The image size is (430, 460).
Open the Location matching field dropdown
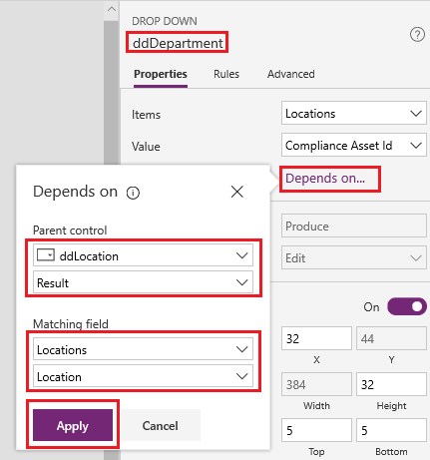pyautogui.click(x=143, y=376)
